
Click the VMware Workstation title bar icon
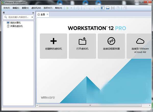3,3
